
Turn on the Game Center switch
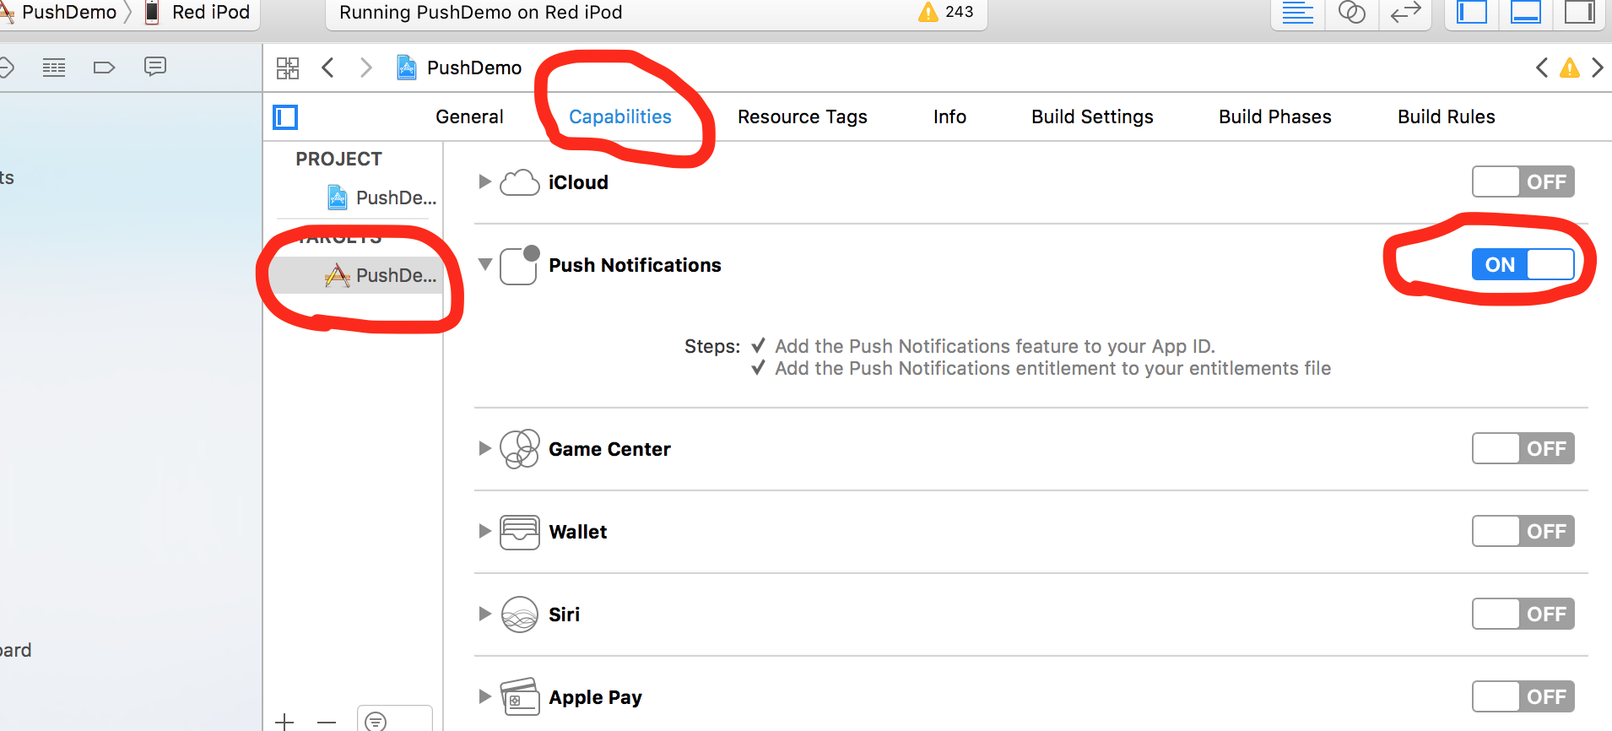point(1523,448)
